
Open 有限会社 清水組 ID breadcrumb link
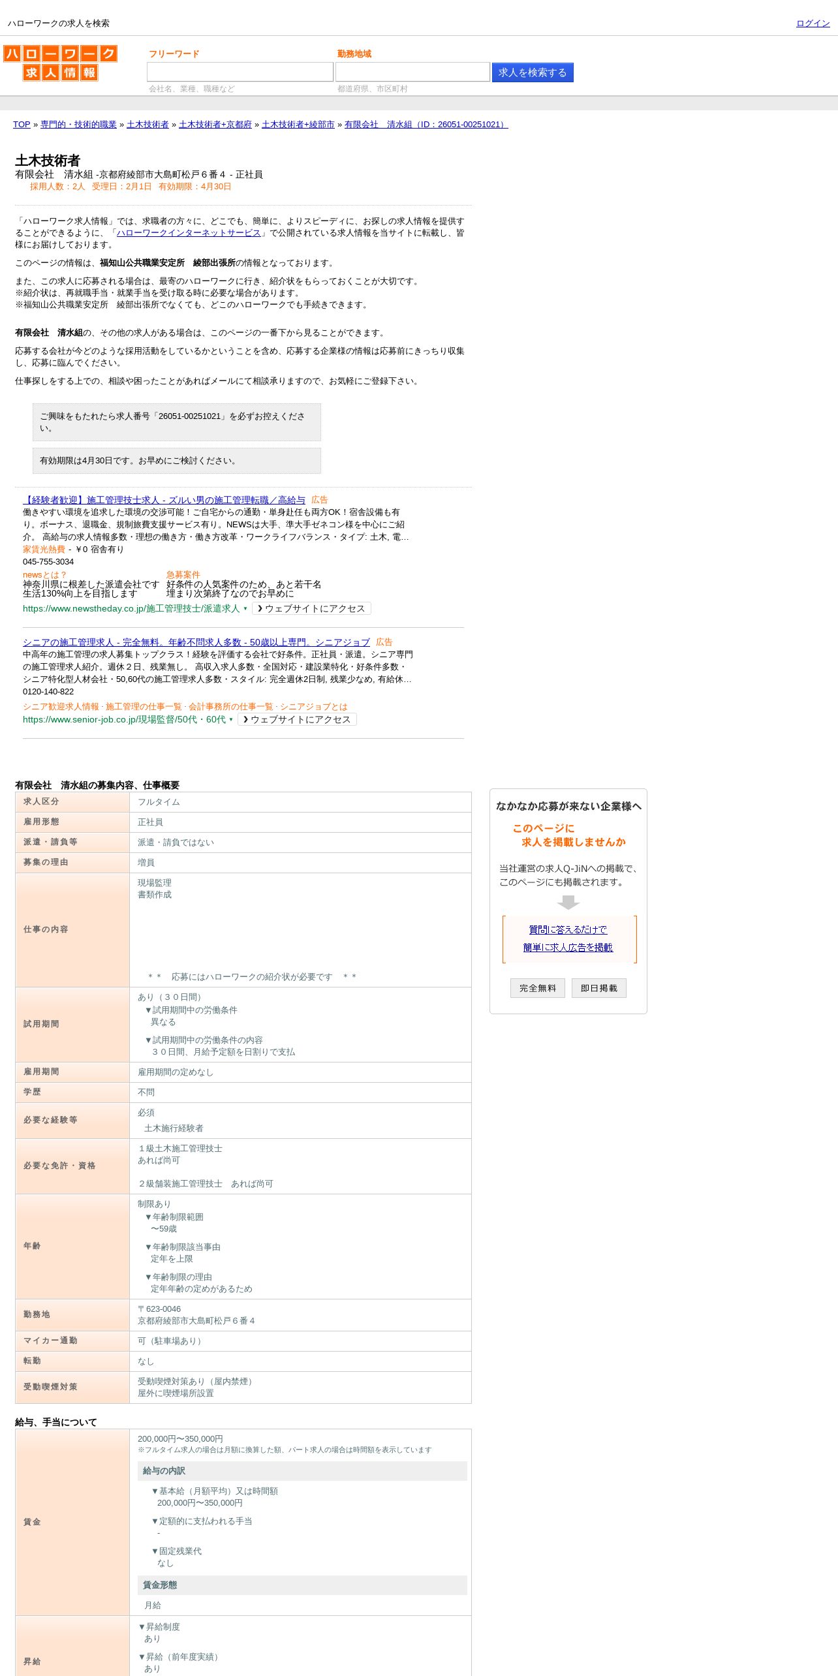[x=426, y=125]
